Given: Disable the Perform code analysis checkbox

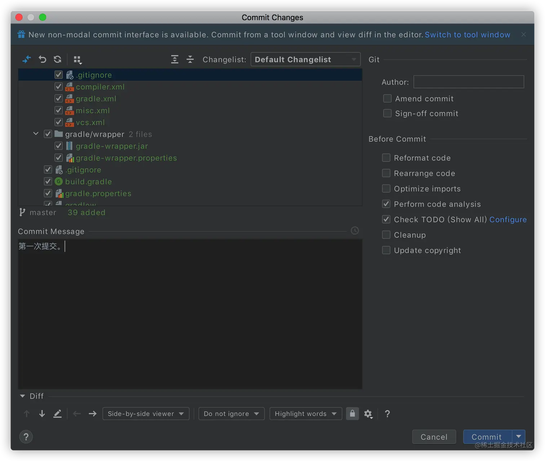Looking at the screenshot, I should click(x=386, y=204).
